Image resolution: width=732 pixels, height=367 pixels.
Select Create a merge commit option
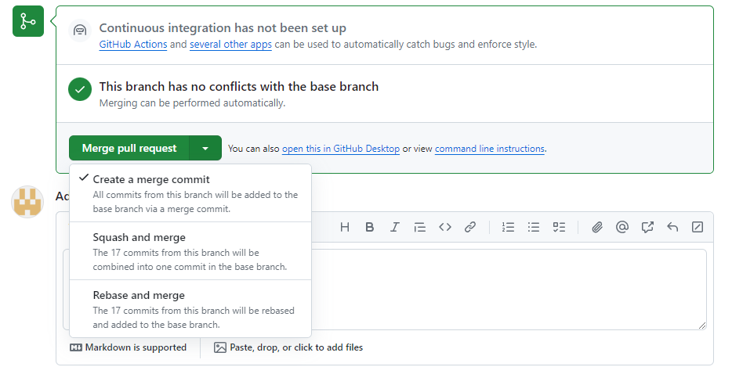tap(190, 193)
